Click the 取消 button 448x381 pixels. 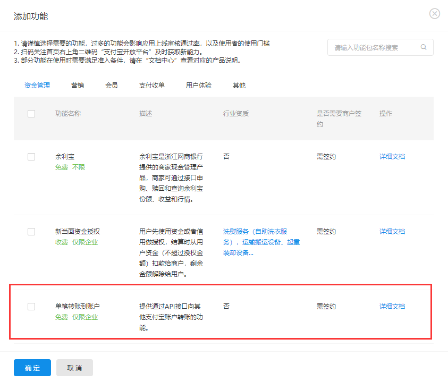74,368
